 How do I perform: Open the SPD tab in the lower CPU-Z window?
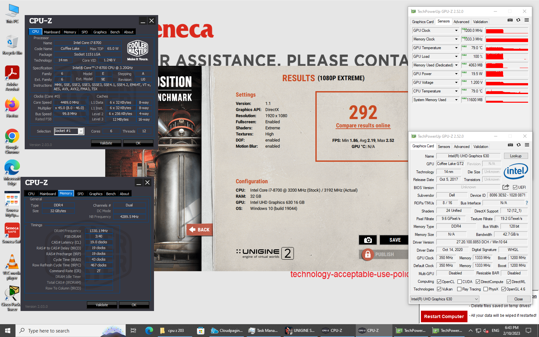81,194
